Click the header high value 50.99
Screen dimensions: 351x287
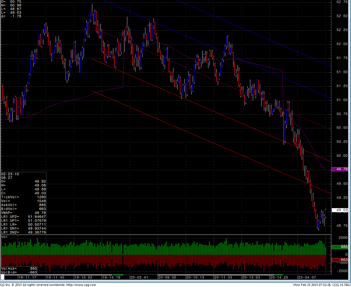click(16, 5)
